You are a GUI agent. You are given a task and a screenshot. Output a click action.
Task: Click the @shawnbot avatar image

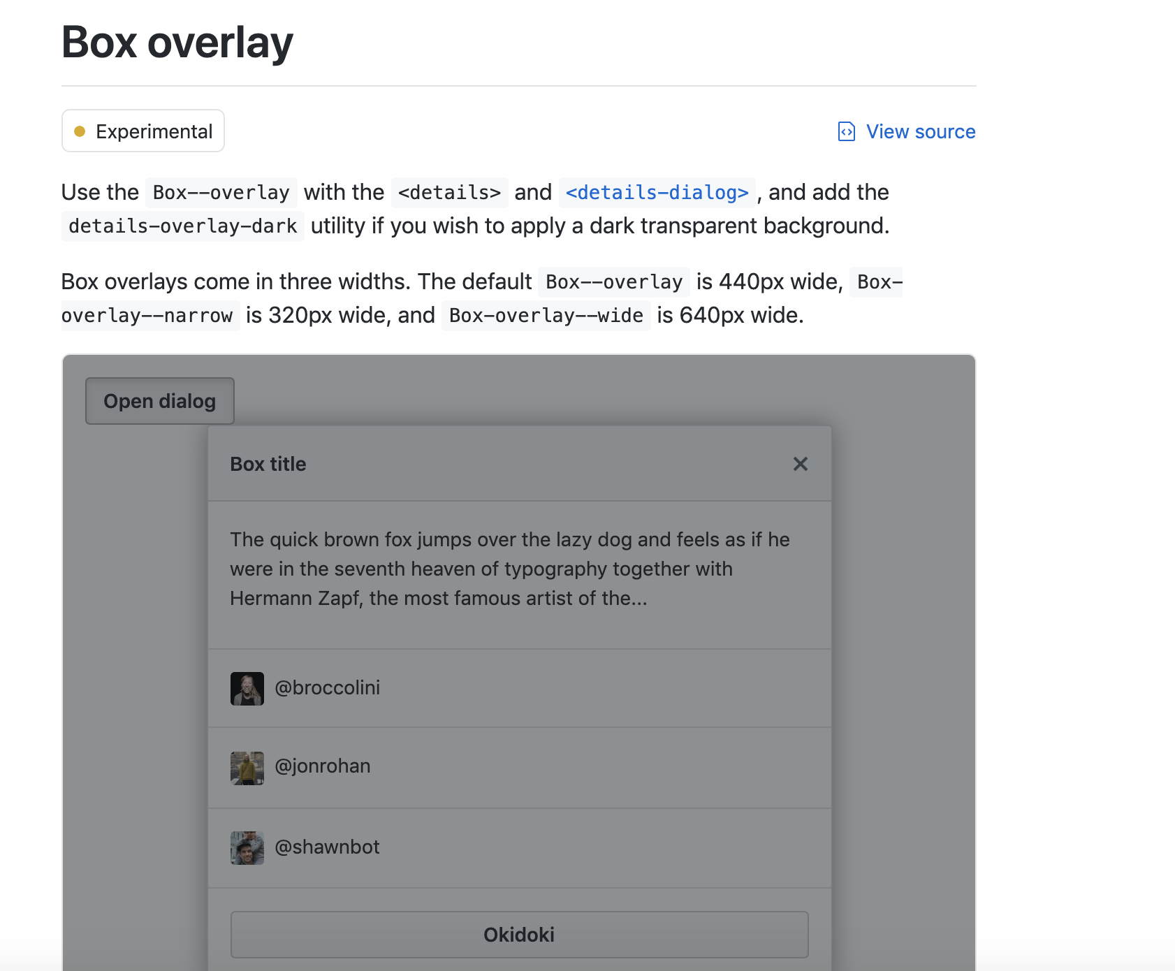click(247, 847)
